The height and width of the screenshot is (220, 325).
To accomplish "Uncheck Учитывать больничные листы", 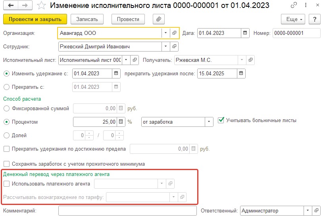I will tap(221, 120).
